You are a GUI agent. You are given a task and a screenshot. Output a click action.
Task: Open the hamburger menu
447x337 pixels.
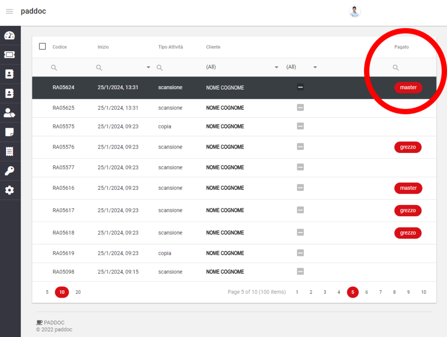click(10, 11)
